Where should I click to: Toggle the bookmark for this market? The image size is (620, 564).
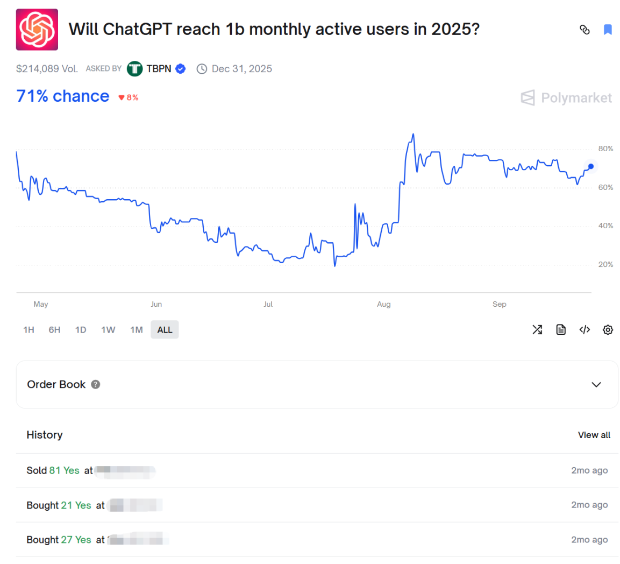tap(608, 30)
